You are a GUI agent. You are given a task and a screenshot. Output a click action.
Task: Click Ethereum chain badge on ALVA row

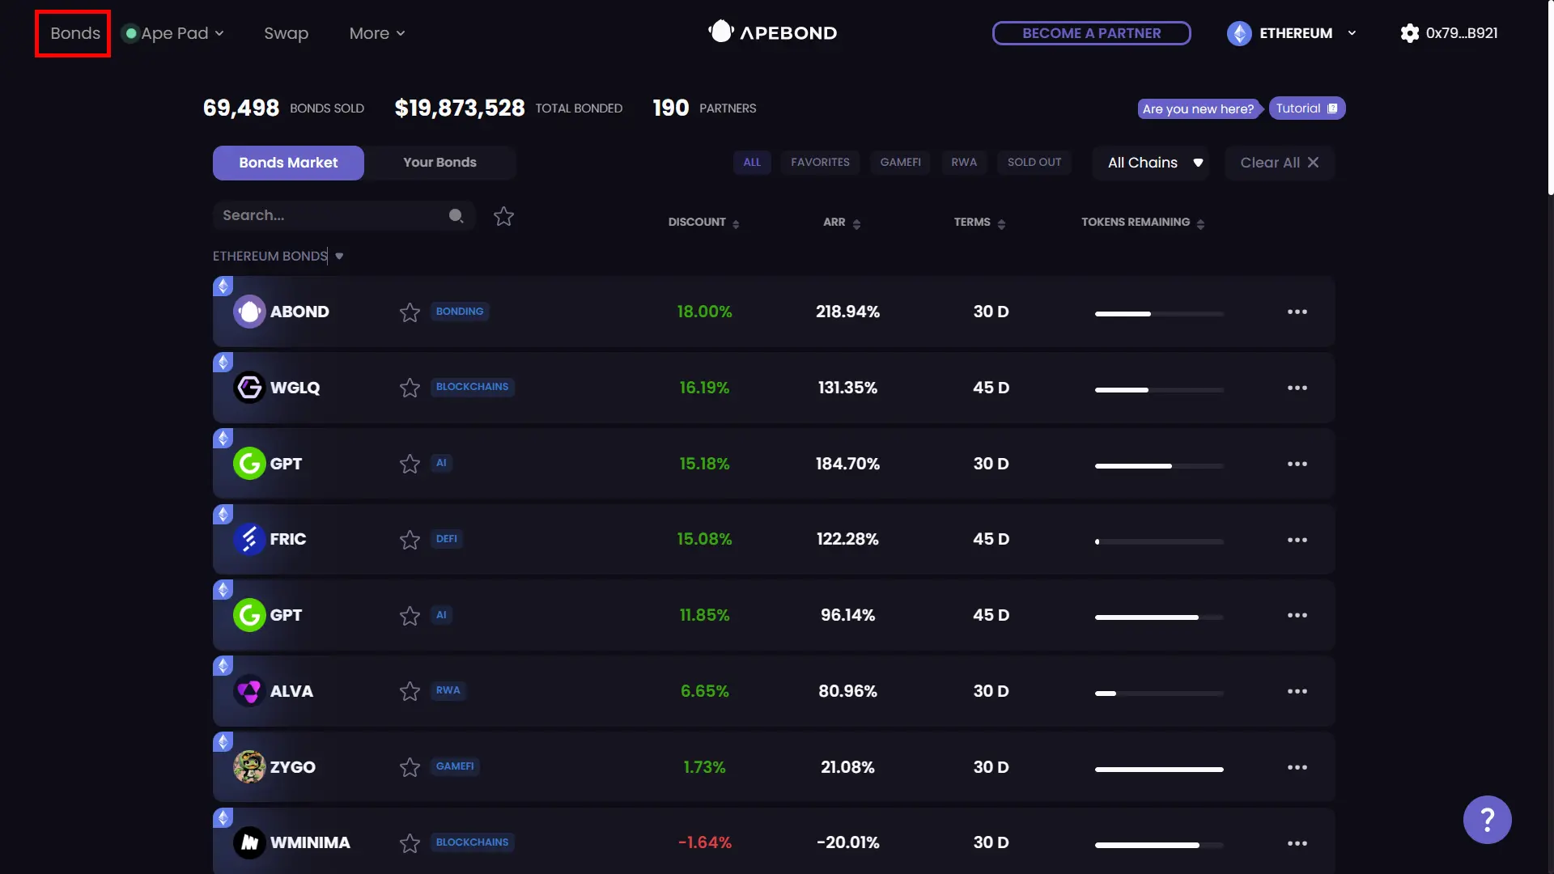point(223,665)
